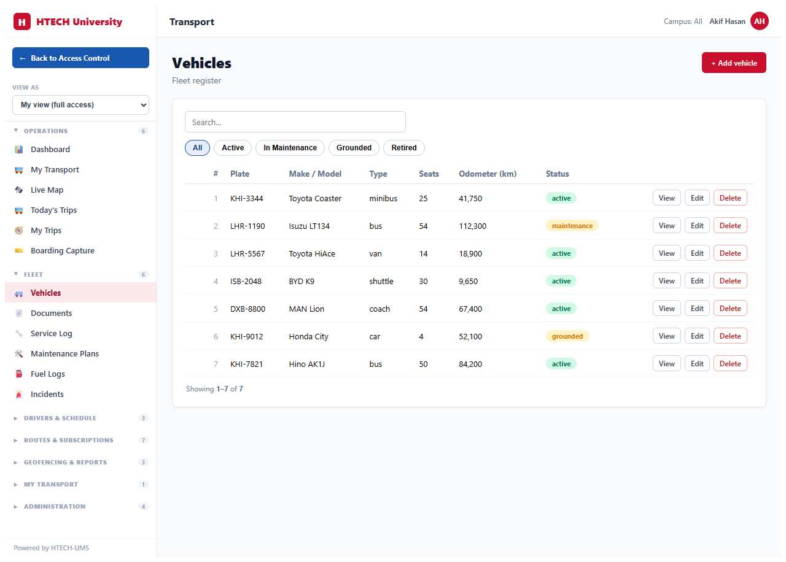The image size is (786, 562).
Task: Click the Vehicles sidebar bus icon
Action: pyautogui.click(x=18, y=293)
